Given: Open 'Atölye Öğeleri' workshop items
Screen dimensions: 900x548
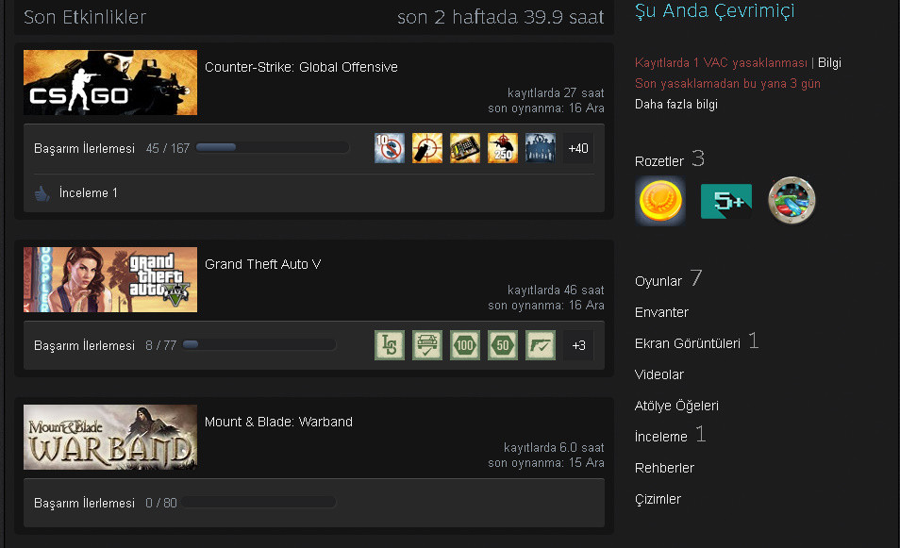Looking at the screenshot, I should 676,406.
